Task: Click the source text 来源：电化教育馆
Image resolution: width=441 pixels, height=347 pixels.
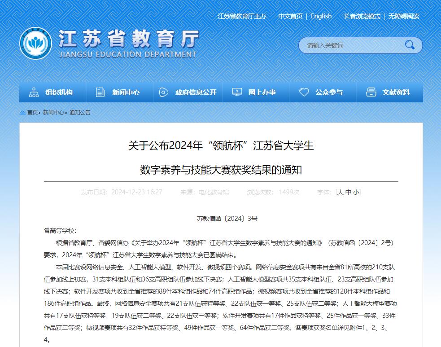Action: pyautogui.click(x=205, y=192)
